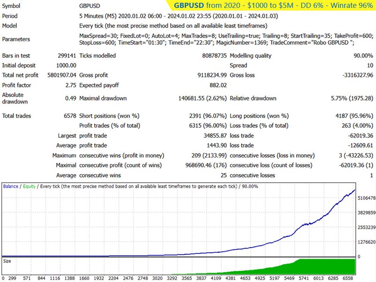Select loss trades value 263 (4.00%)
Image resolution: width=376 pixels, height=282 pixels.
click(357, 125)
